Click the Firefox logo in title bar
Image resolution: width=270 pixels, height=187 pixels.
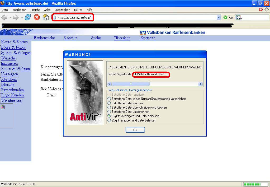(2, 3)
